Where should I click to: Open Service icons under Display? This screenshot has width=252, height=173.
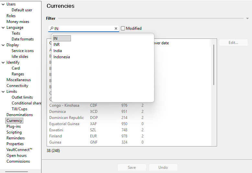(23, 51)
